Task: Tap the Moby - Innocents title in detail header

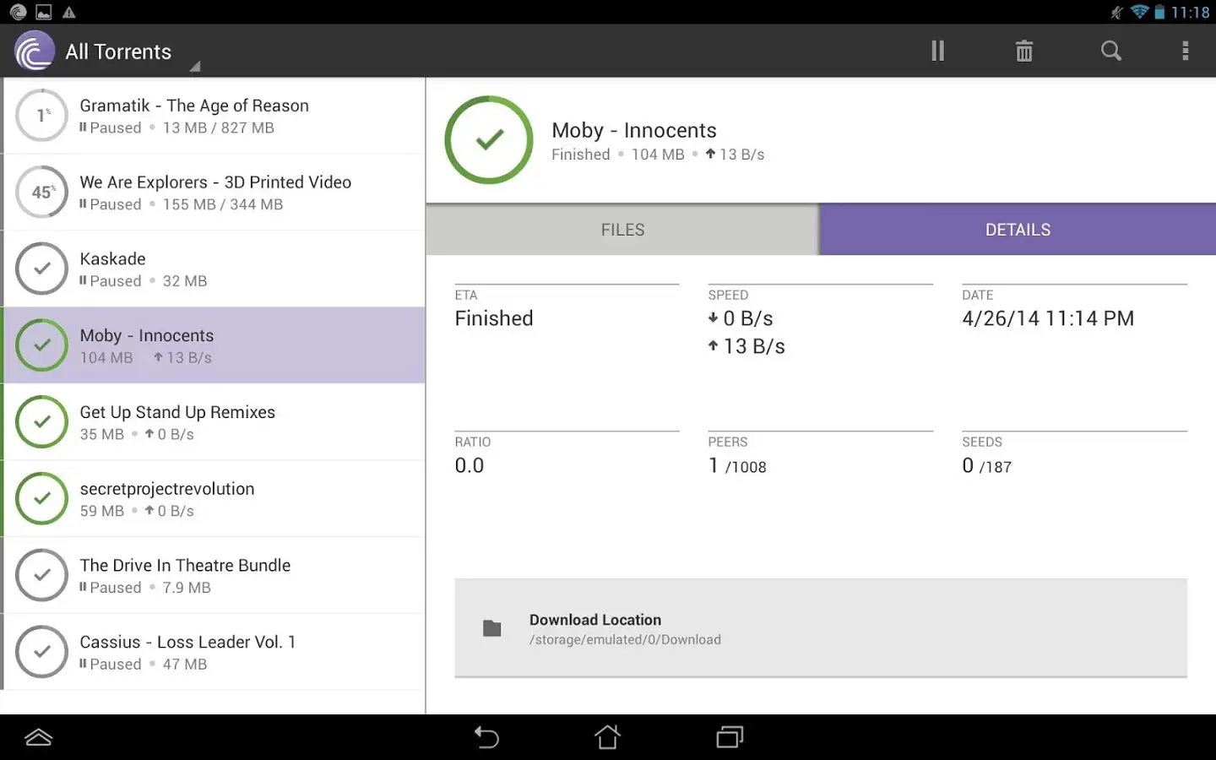Action: pyautogui.click(x=634, y=130)
